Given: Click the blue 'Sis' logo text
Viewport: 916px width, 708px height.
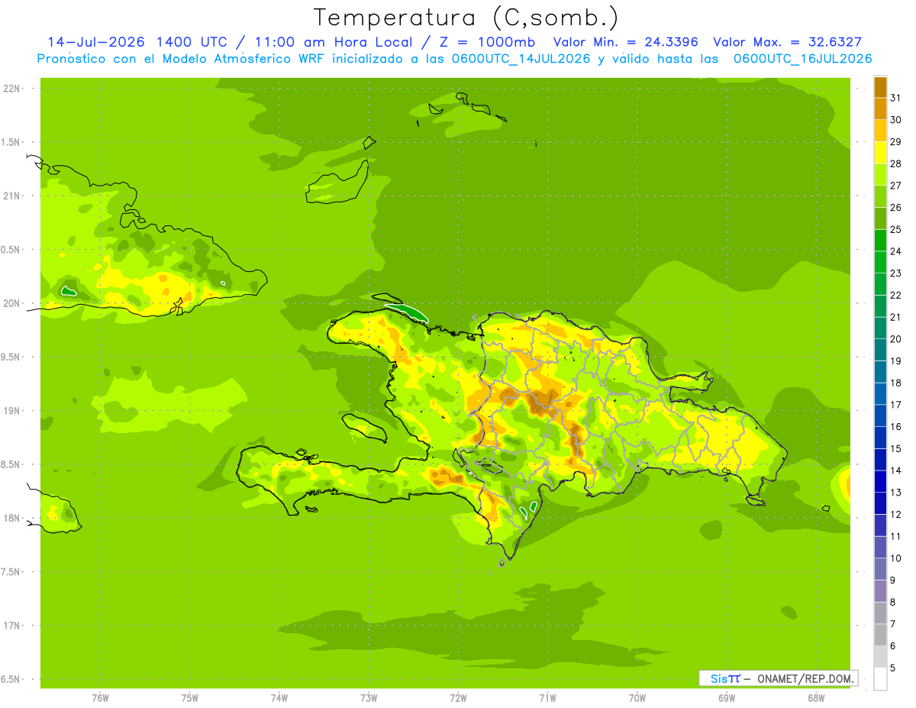Looking at the screenshot, I should click(719, 678).
